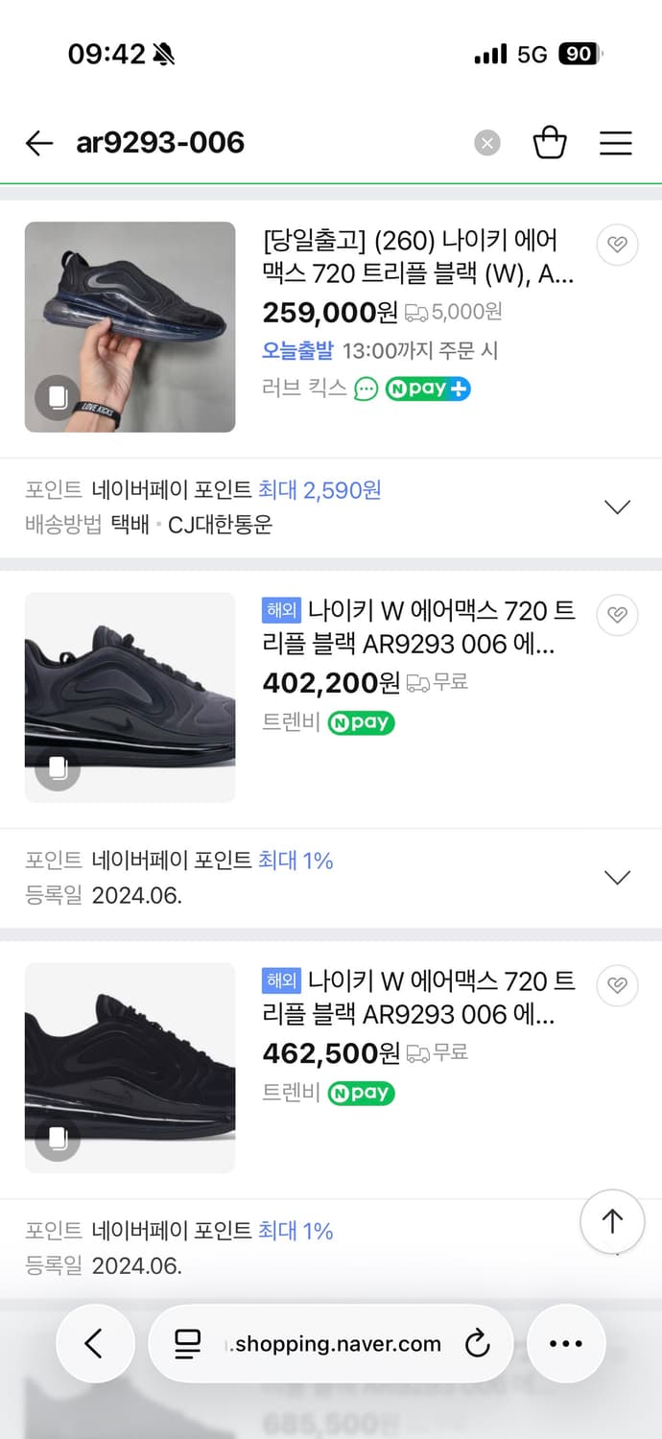
Task: Toggle bookmark on the 402,200원 listing
Action: tap(617, 615)
